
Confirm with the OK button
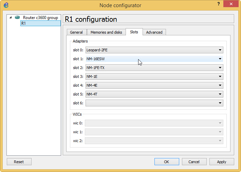click(x=167, y=162)
